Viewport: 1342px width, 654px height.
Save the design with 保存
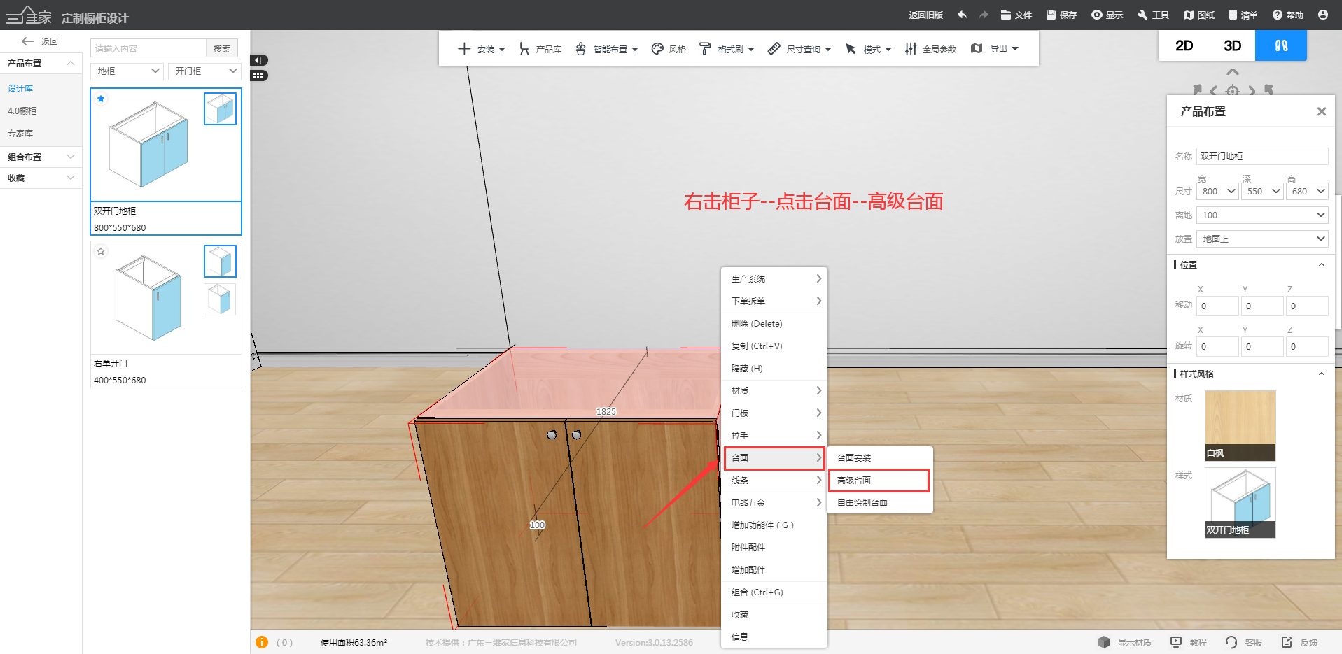click(1061, 15)
